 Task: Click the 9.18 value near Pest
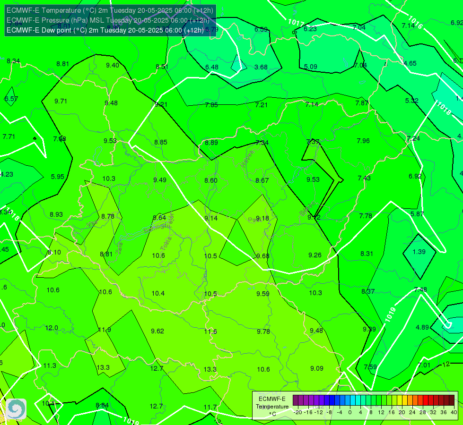262,218
